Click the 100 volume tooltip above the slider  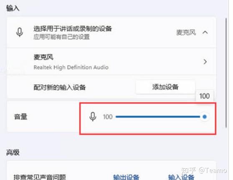(205, 96)
